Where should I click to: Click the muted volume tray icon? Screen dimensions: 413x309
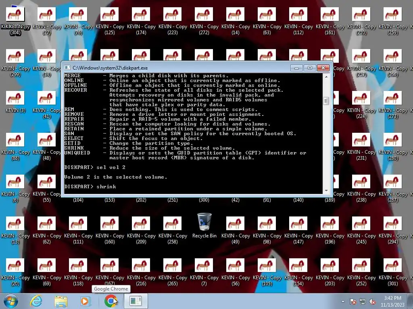[372, 302]
